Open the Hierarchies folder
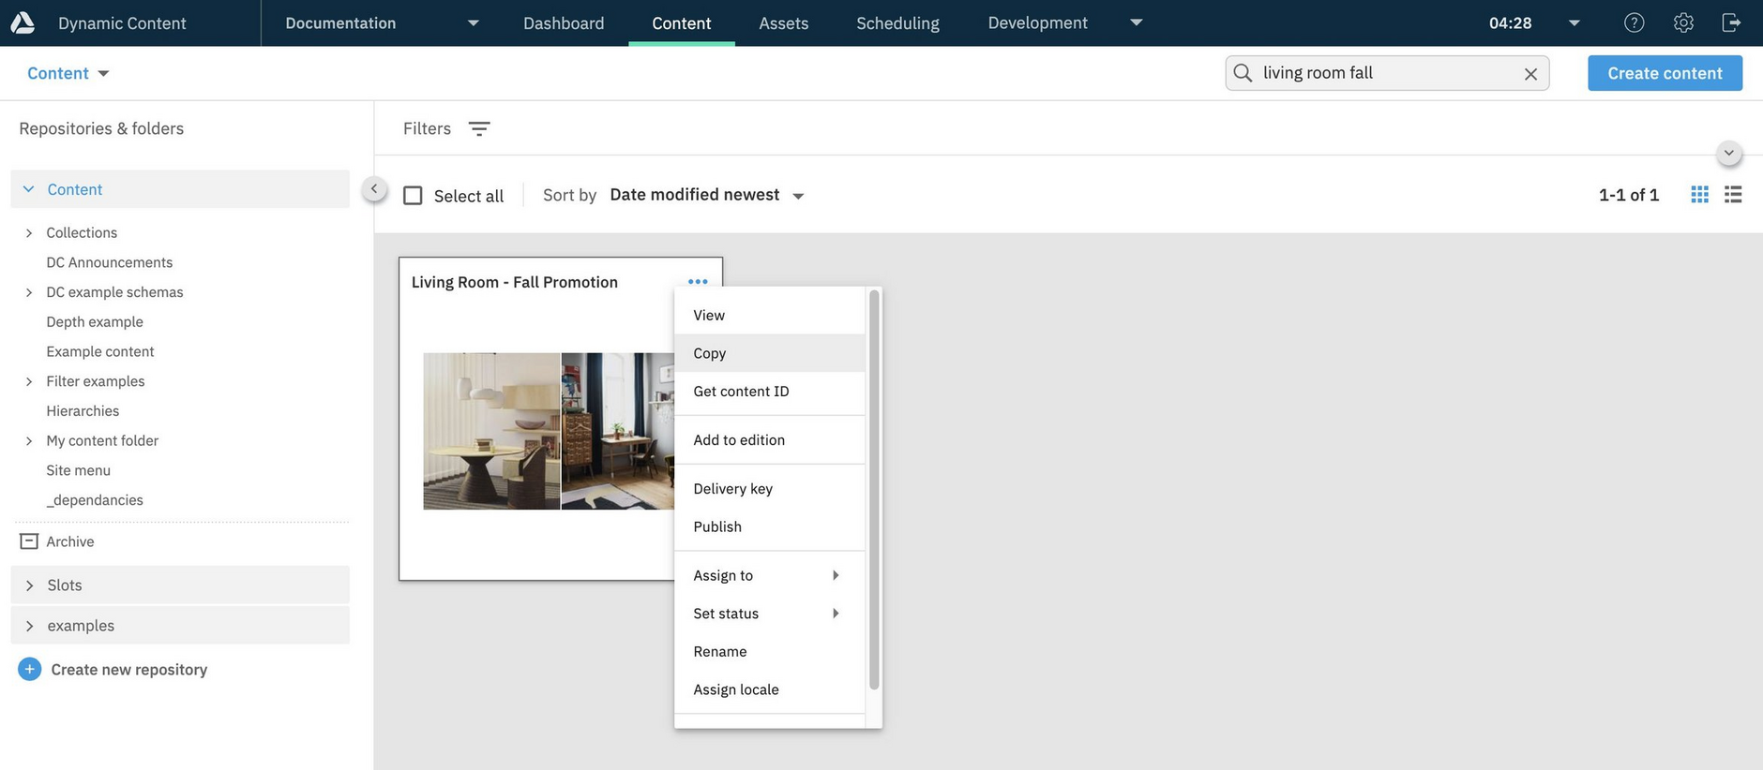 coord(83,411)
